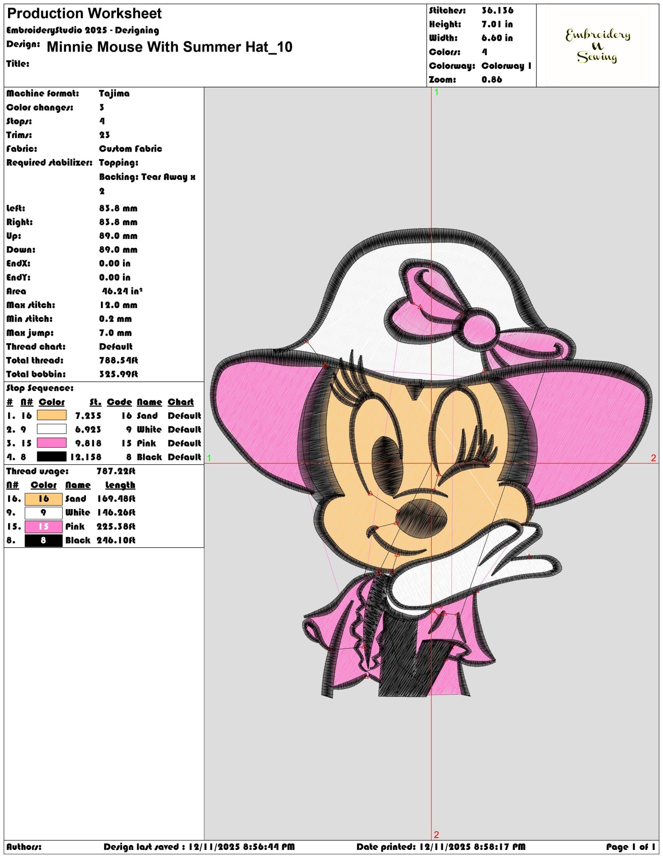Click the White color swatch in Stop Sequence
The image size is (663, 858).
(x=52, y=429)
